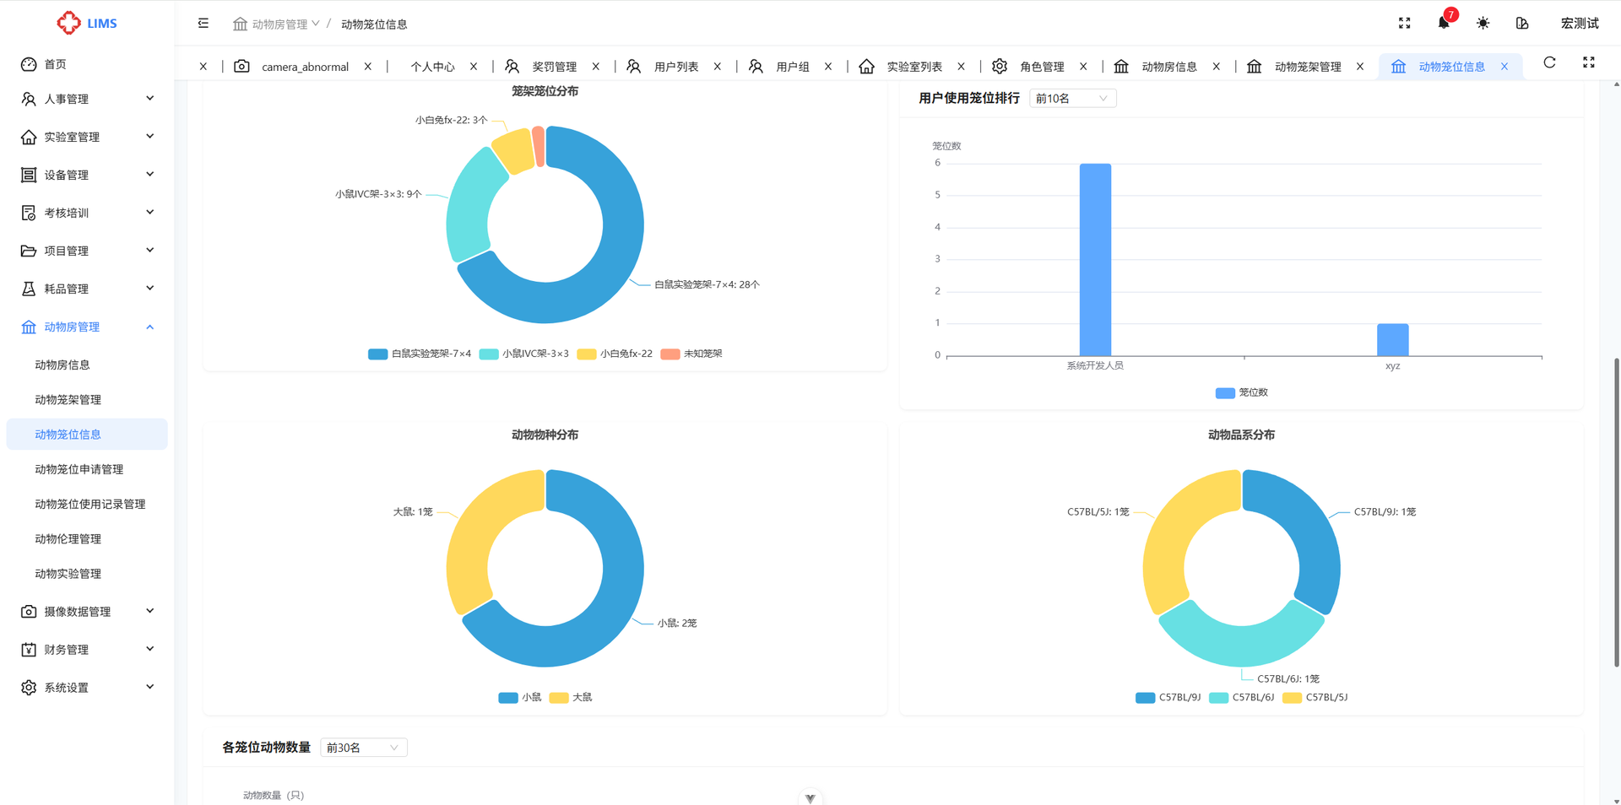The image size is (1621, 805).
Task: Click the LIMS logo
Action: coord(87,23)
